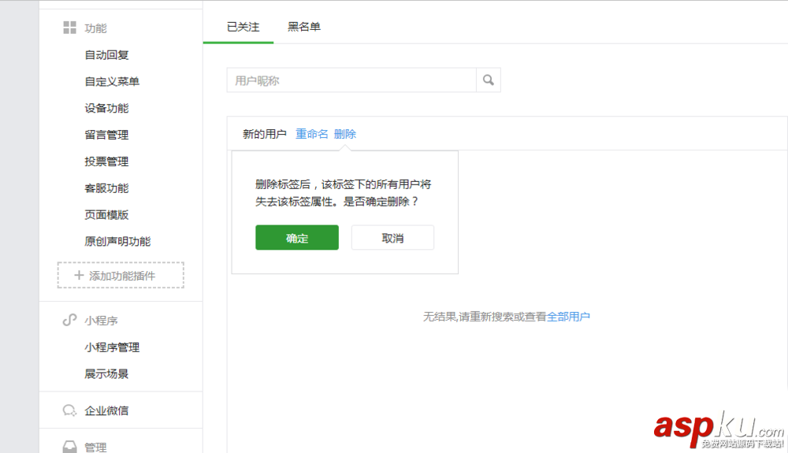Image resolution: width=788 pixels, height=453 pixels.
Task: Click the 小程序 link icon in sidebar
Action: coord(69,320)
